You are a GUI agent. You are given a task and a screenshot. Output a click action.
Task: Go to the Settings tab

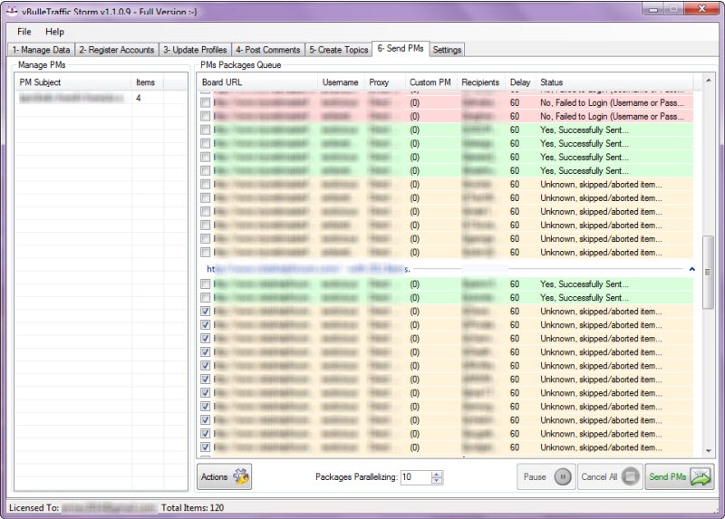pyautogui.click(x=447, y=50)
